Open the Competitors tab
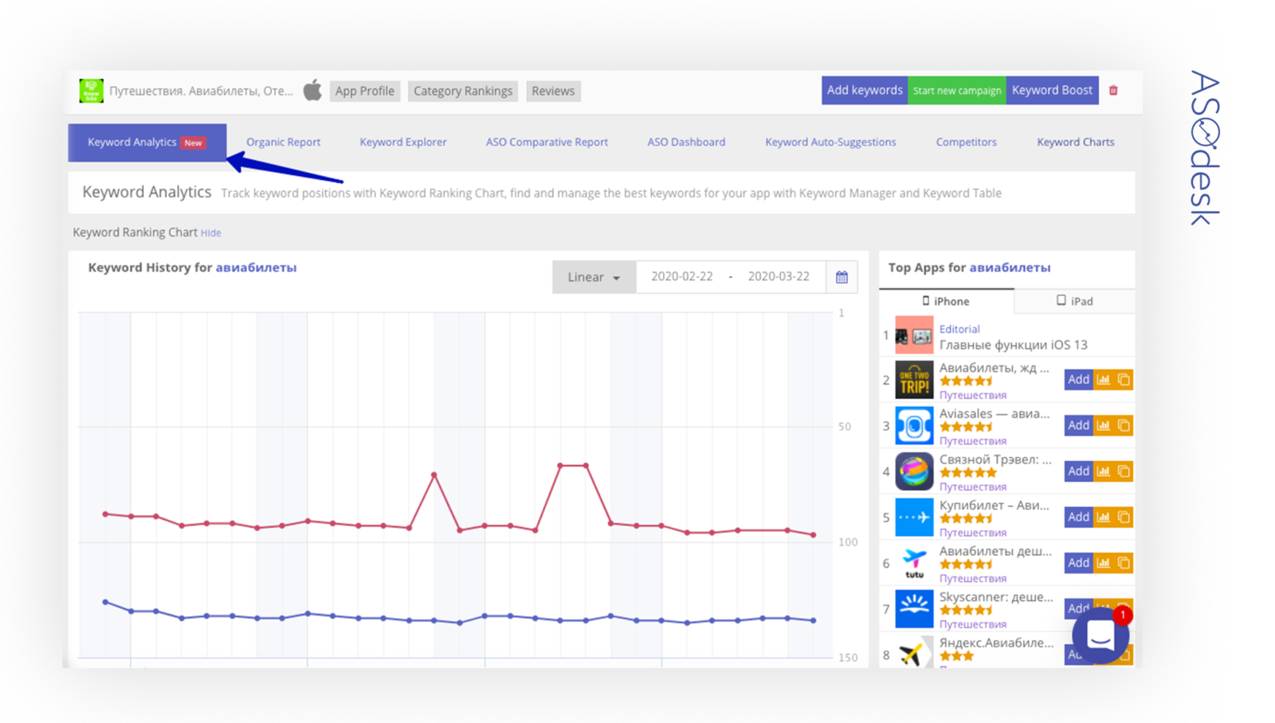The width and height of the screenshot is (1275, 723). (x=966, y=143)
